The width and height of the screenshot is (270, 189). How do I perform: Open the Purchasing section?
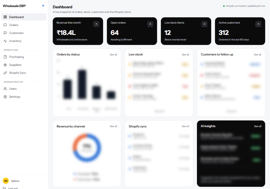24,57
